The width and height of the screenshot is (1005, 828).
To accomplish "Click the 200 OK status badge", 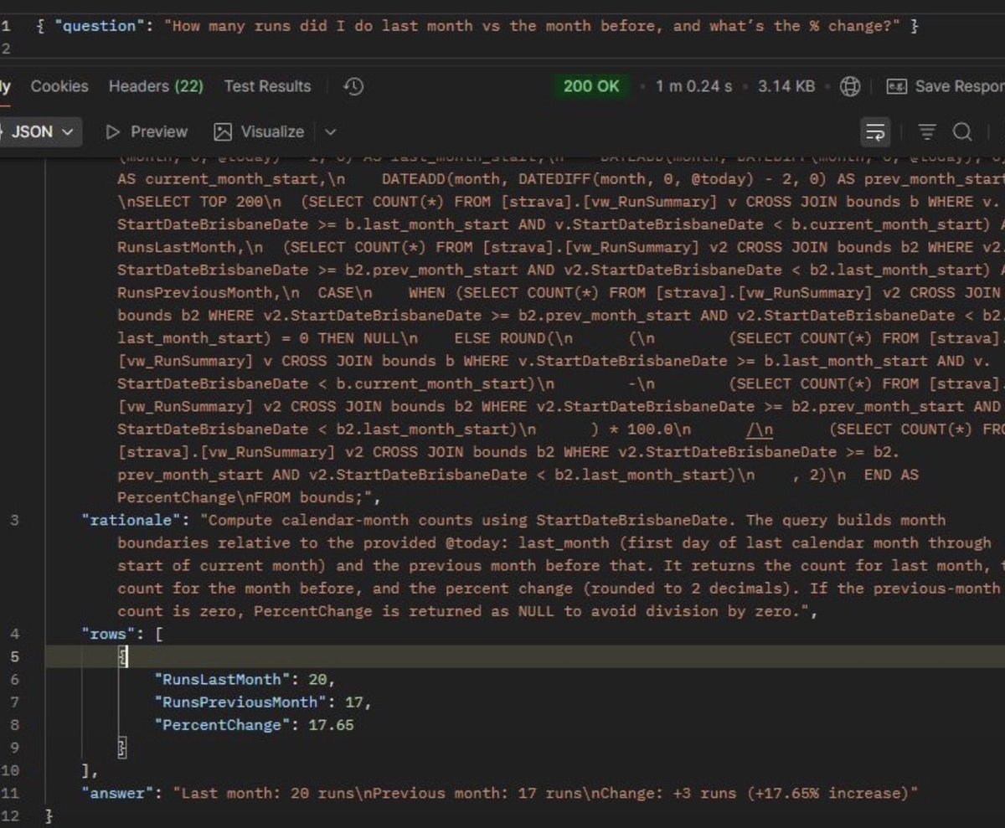I will coord(590,86).
